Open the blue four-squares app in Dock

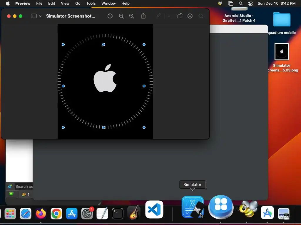(x=221, y=207)
